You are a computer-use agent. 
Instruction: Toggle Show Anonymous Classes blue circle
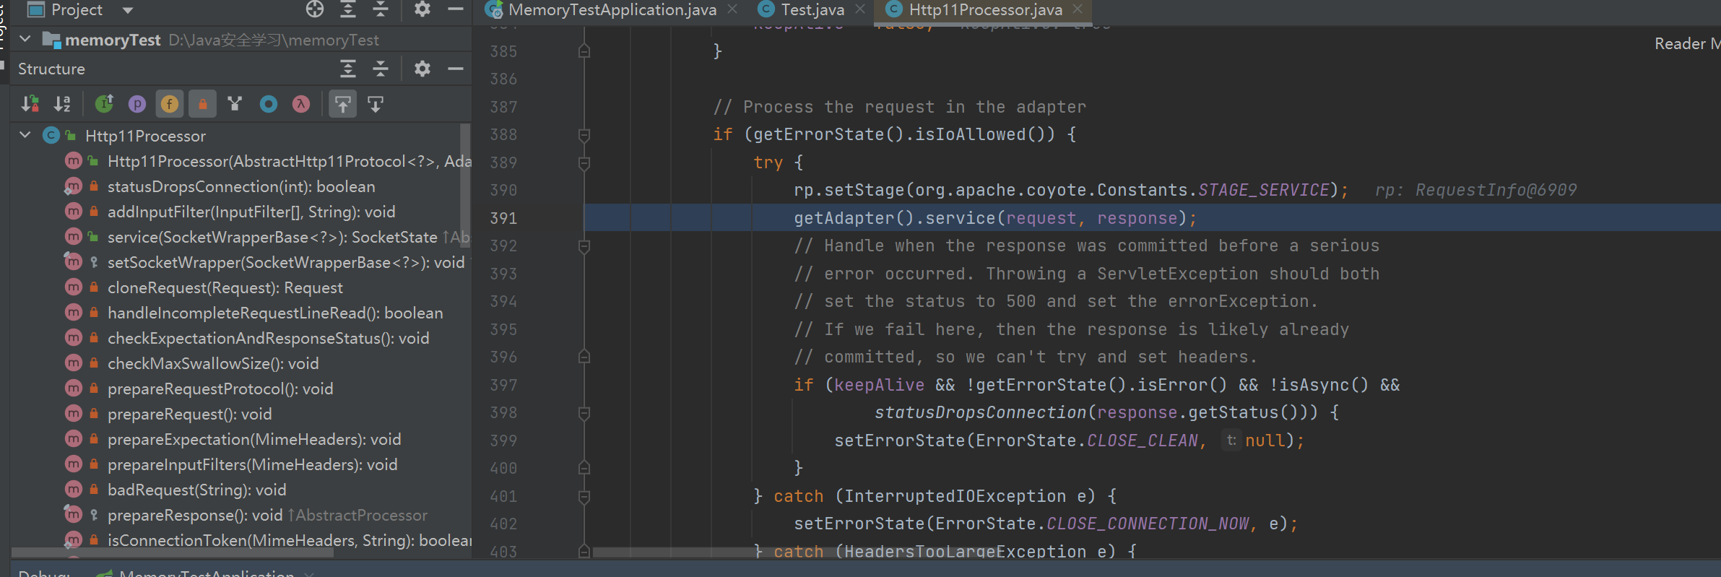[269, 104]
